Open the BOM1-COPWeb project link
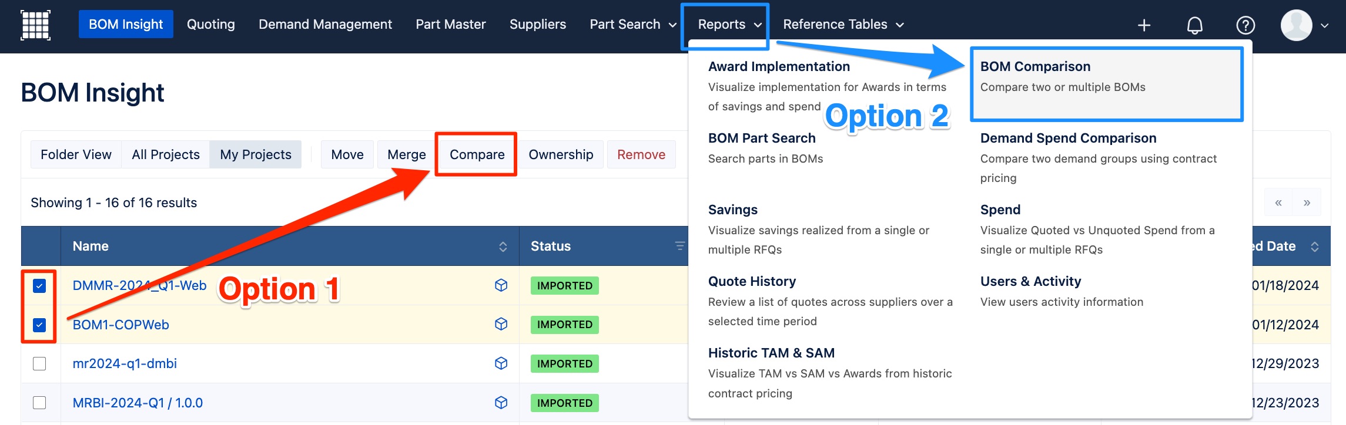This screenshot has height=425, width=1346. point(120,325)
